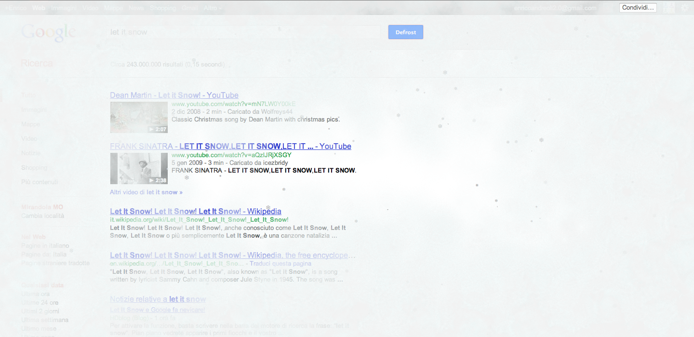Filter by Pagine in italiano

[45, 246]
